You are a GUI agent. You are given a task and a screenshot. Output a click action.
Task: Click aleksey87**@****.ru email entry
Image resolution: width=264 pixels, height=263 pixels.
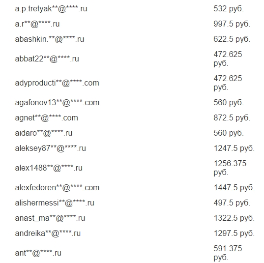[x=50, y=148]
